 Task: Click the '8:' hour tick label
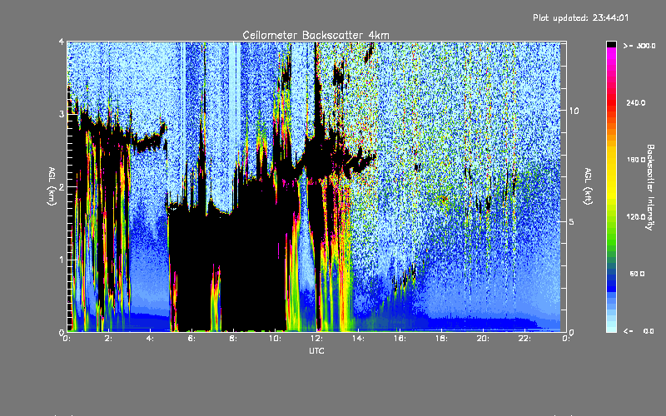pyautogui.click(x=234, y=339)
